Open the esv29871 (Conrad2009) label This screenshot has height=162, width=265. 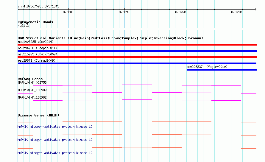tap(37, 60)
